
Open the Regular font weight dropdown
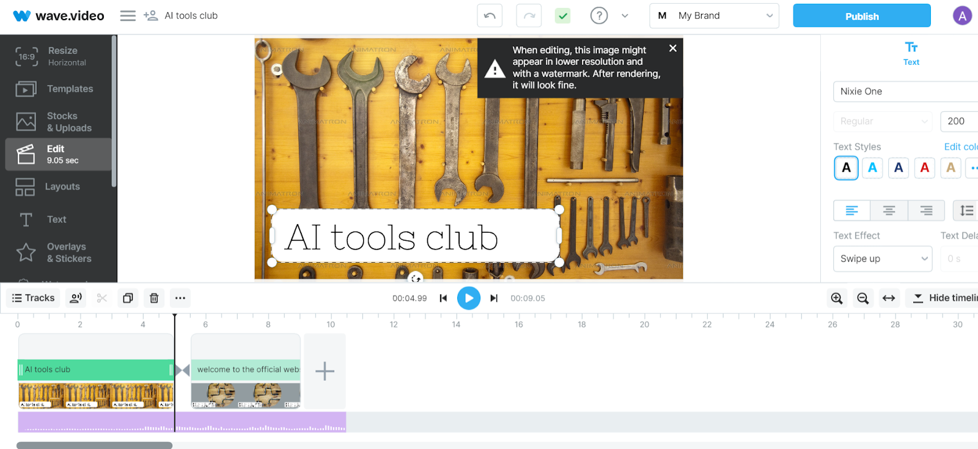(883, 122)
